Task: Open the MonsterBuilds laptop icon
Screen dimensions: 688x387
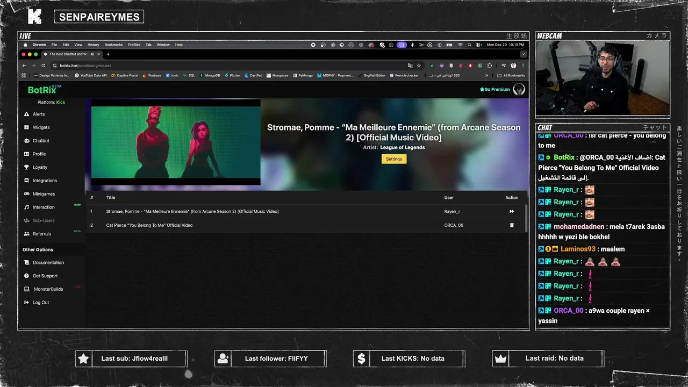Action: coord(26,289)
